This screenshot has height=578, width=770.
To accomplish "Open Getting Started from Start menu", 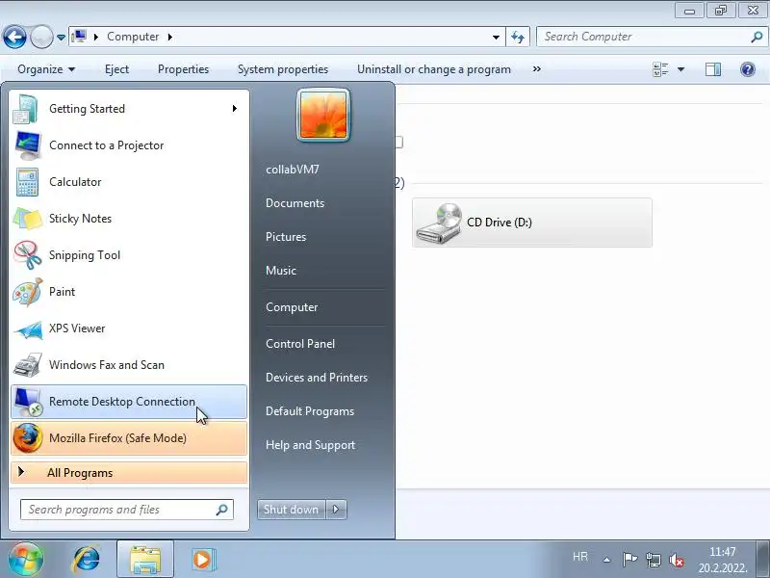I will click(129, 109).
